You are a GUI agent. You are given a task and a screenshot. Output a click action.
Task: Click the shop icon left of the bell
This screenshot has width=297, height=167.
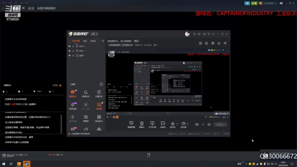click(x=213, y=43)
